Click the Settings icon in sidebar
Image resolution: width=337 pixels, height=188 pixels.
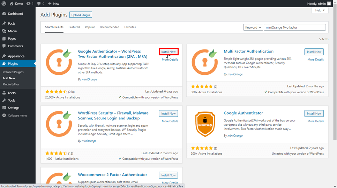tap(4, 108)
